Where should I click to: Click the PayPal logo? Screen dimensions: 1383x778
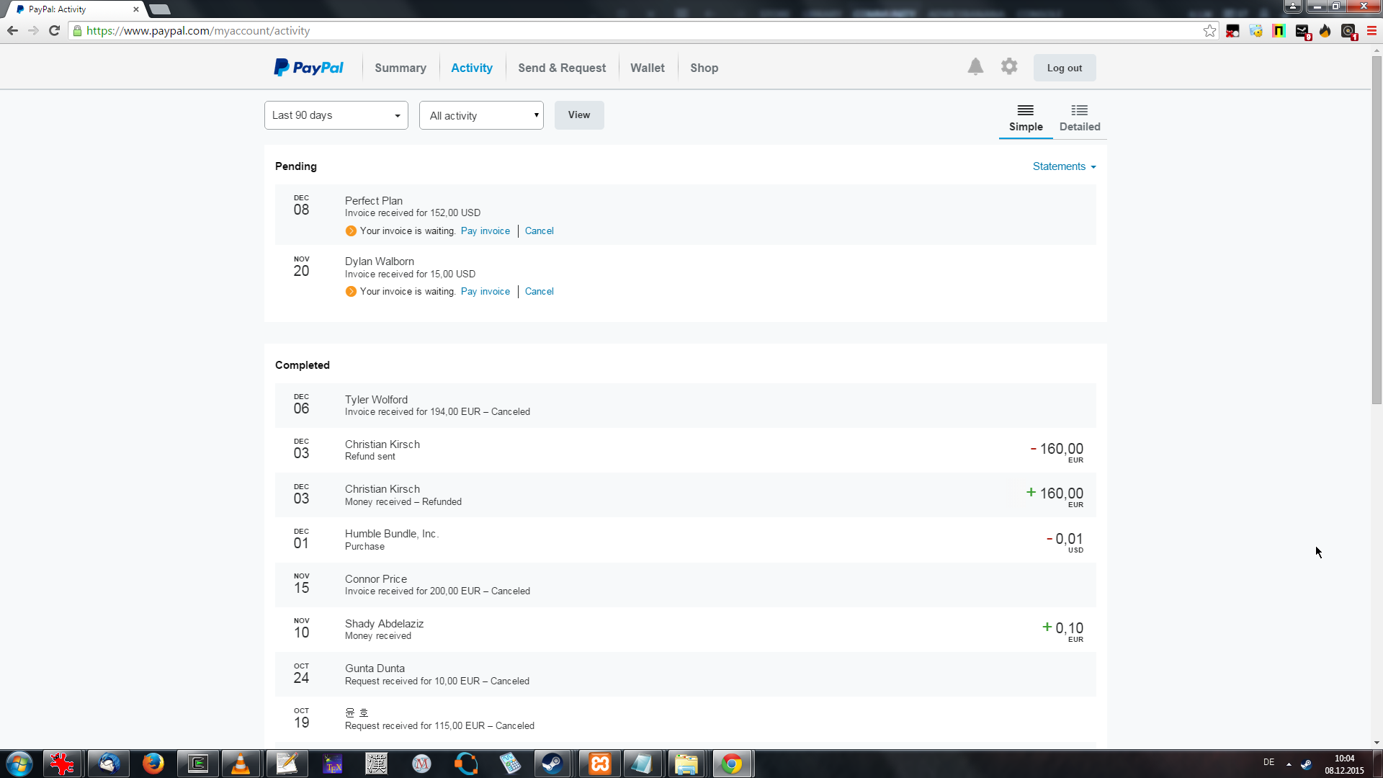308,68
